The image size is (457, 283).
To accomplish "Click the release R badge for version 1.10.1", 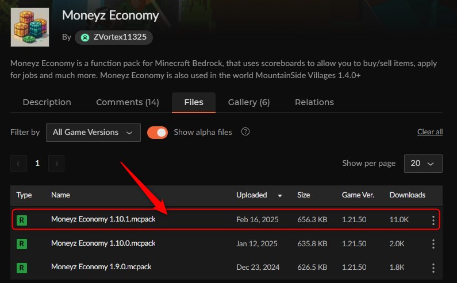I will (x=22, y=220).
